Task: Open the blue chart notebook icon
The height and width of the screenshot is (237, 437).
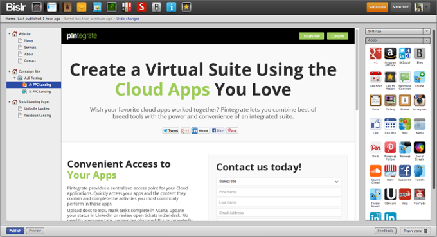Action: tap(96, 7)
